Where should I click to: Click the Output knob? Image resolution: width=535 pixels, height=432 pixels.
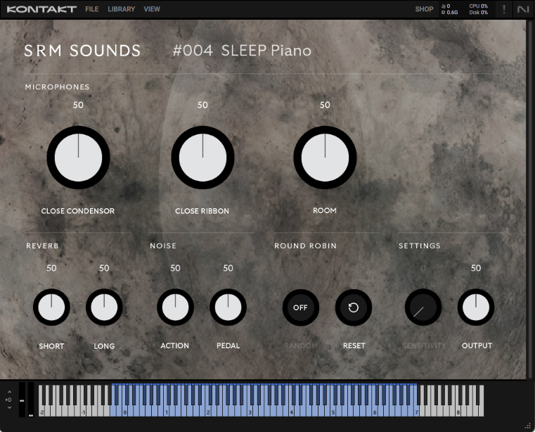(476, 307)
